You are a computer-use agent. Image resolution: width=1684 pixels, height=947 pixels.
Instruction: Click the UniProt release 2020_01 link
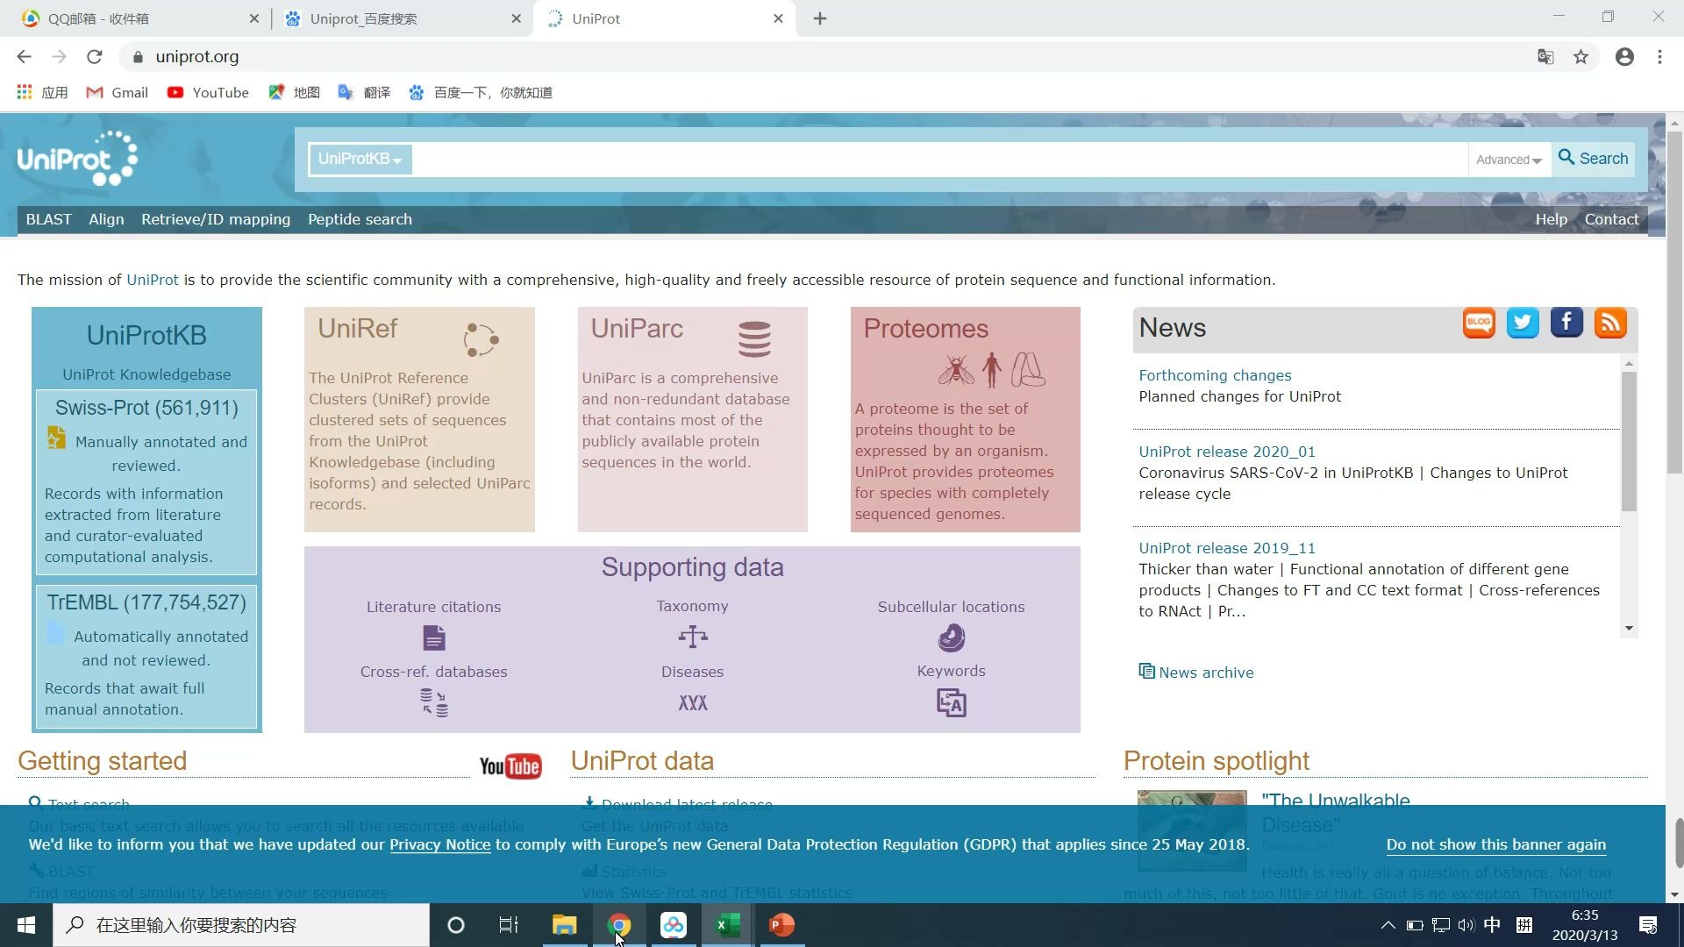[1227, 451]
